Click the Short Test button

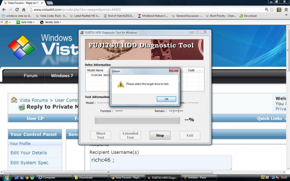click(101, 135)
